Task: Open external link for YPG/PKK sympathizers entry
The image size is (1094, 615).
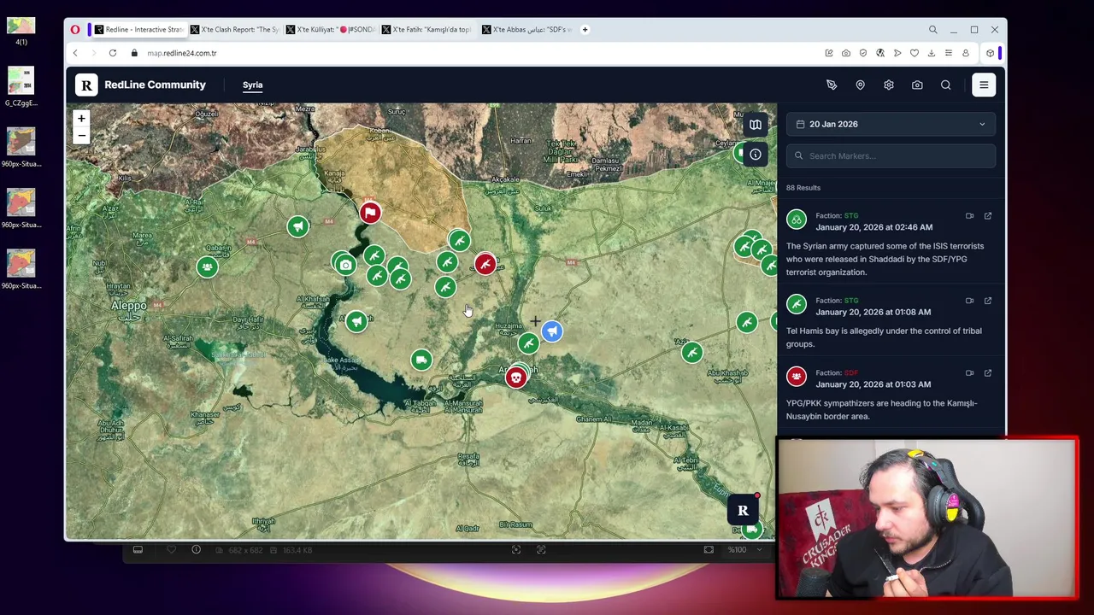Action: coord(988,372)
